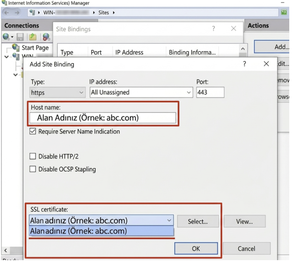The image size is (292, 262).
Task: Close the Add Site Binding dialog
Action: pyautogui.click(x=266, y=64)
